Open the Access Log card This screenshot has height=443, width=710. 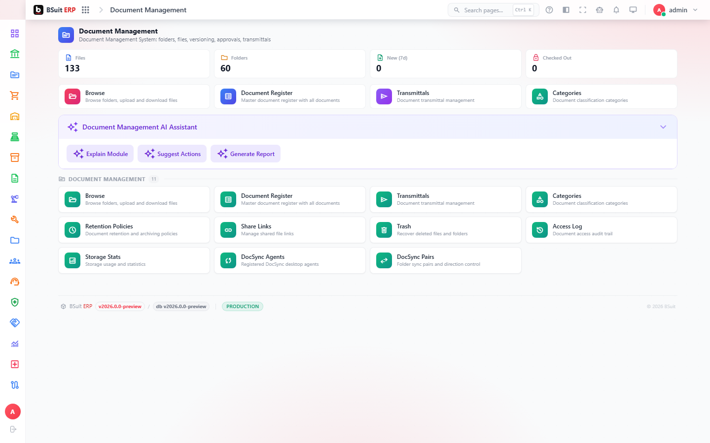pyautogui.click(x=602, y=230)
